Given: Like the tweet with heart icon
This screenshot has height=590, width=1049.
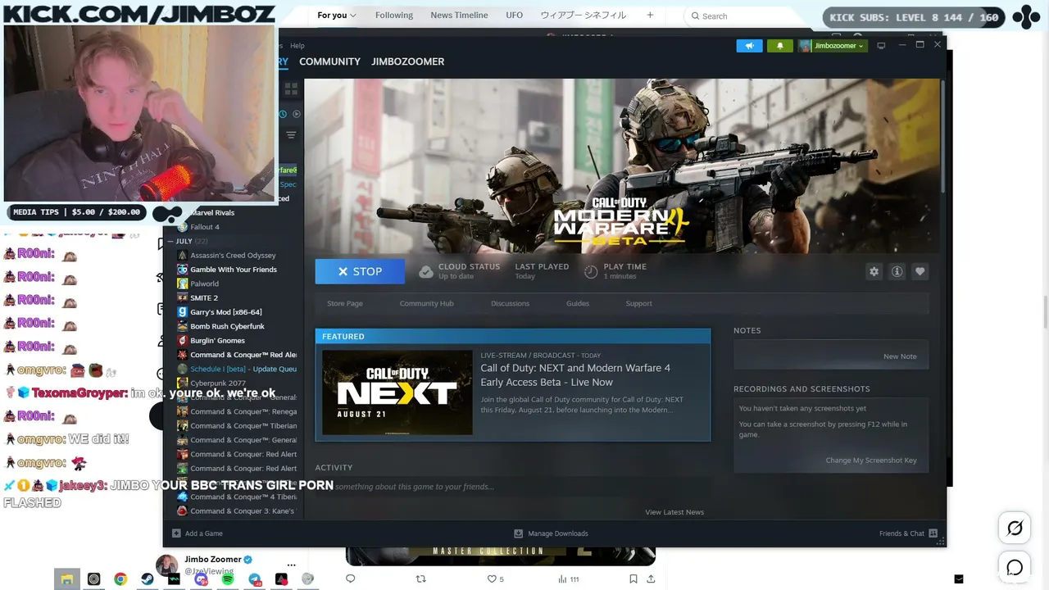Looking at the screenshot, I should click(492, 579).
